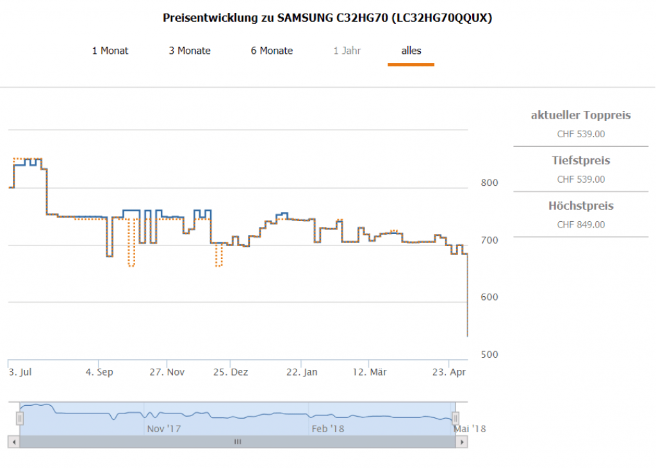Click the "aktueller Toppreis" heading
Viewport: 656px width, 468px height.
[x=580, y=115]
